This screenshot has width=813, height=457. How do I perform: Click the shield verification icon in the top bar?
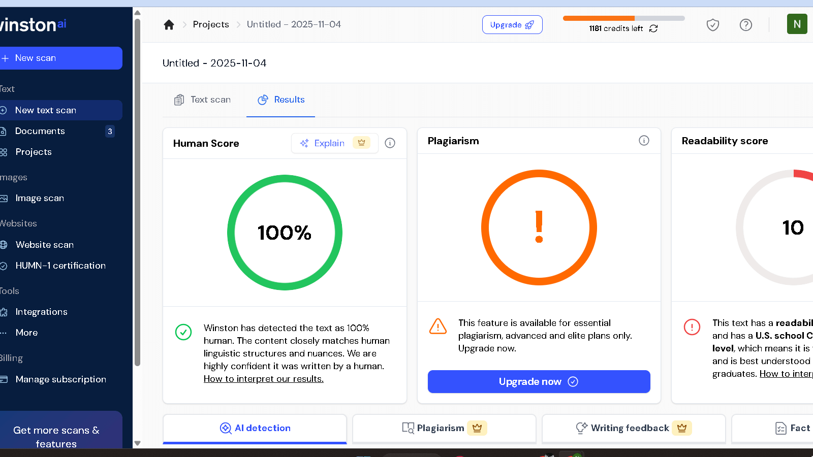(x=712, y=24)
